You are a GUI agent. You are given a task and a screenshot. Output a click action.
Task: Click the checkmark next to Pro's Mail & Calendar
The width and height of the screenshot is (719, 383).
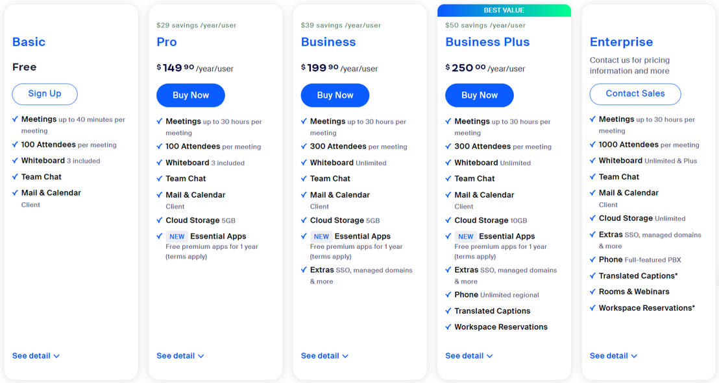[159, 194]
